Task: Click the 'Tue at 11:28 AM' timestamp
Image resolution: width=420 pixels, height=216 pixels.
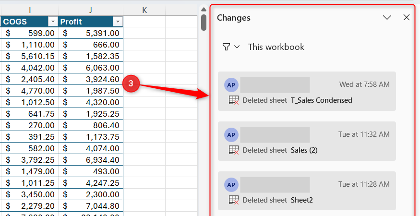Action: 364,184
